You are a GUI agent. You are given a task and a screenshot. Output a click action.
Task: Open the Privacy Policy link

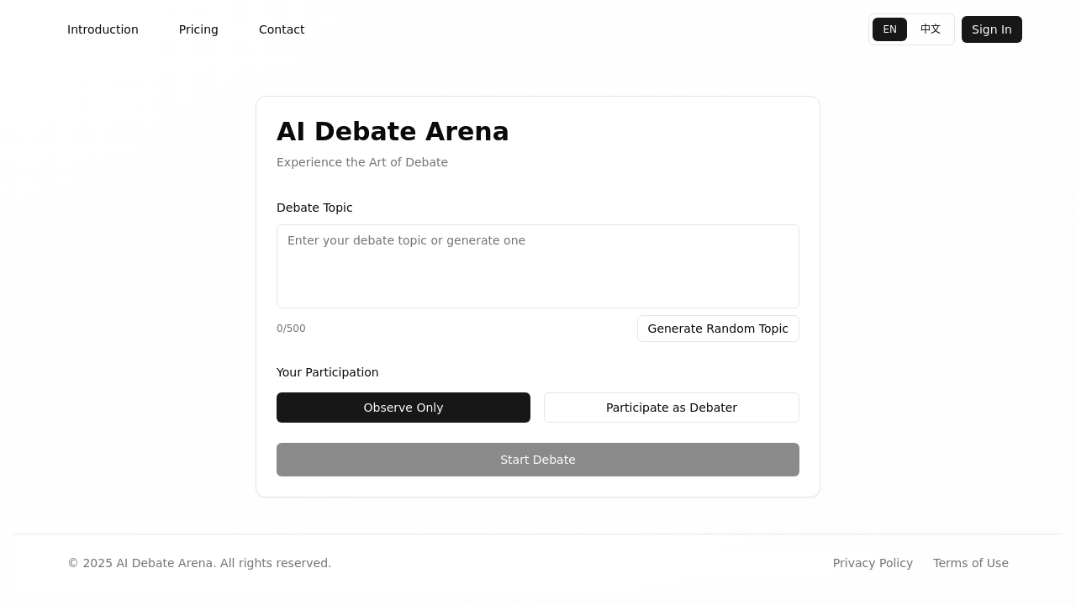(x=873, y=563)
